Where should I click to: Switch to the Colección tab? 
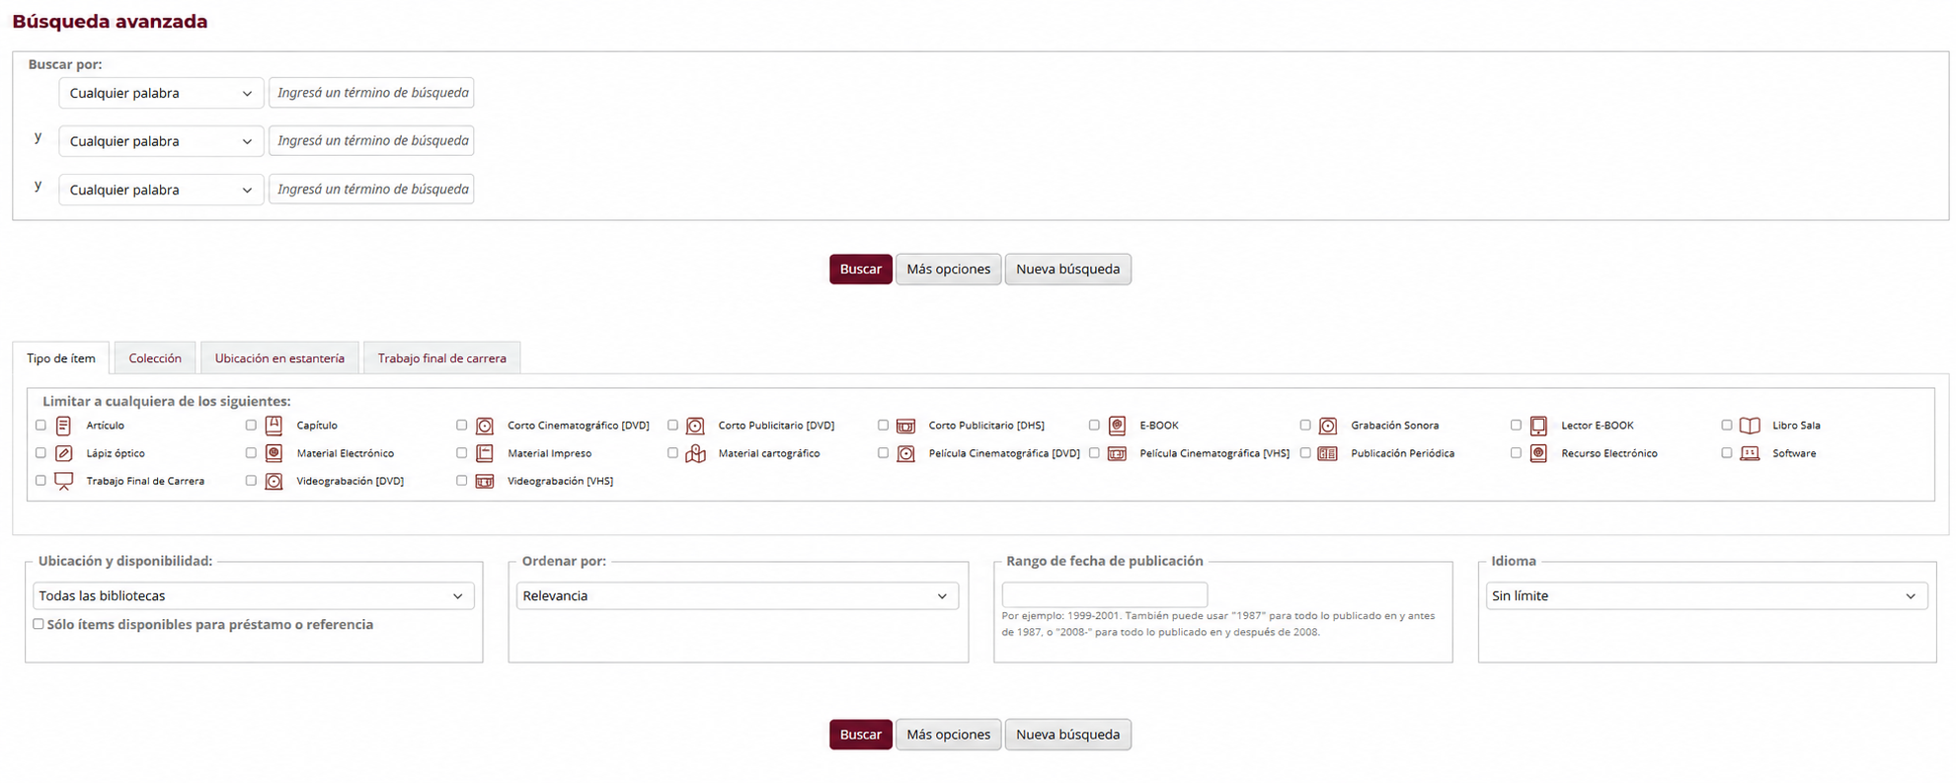click(x=155, y=358)
